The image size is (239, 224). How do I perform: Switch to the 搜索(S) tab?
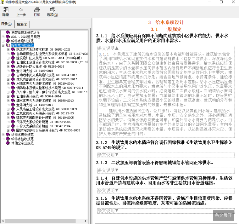point(22,24)
